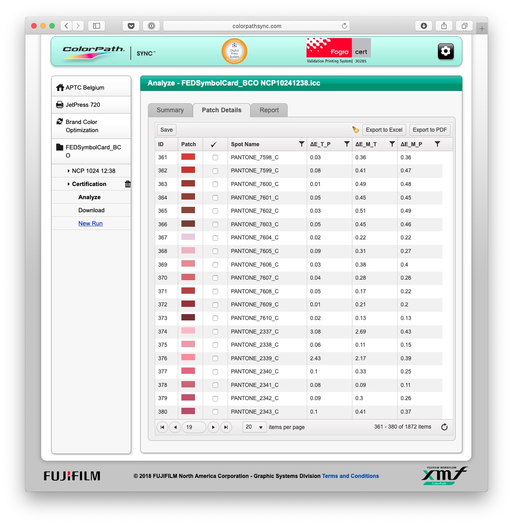The height and width of the screenshot is (525, 513).
Task: Click Safari forward navigation button
Action: pyautogui.click(x=78, y=26)
